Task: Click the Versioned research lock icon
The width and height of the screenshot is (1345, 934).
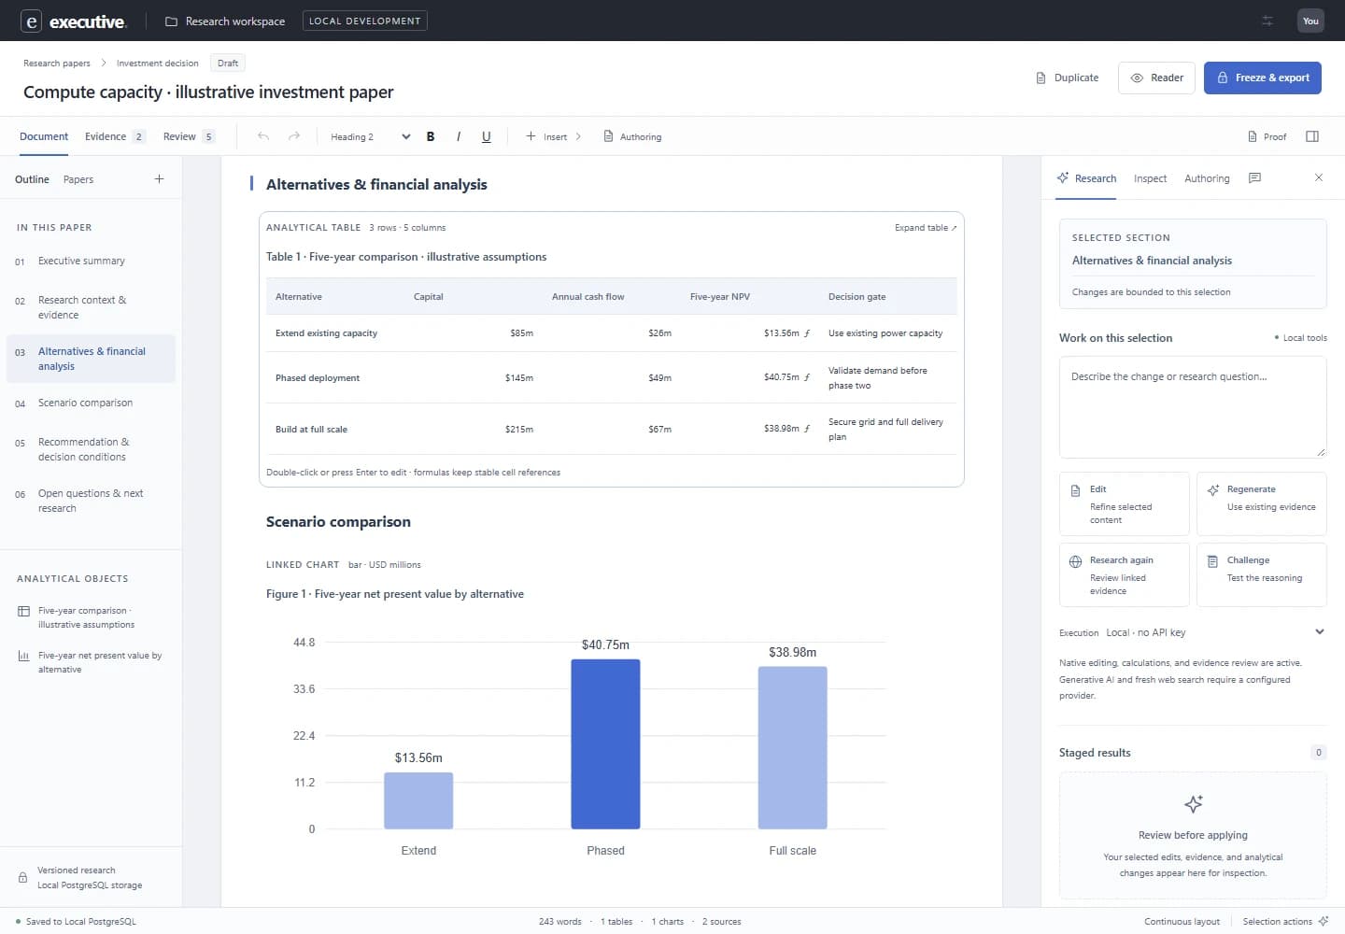Action: (x=22, y=878)
